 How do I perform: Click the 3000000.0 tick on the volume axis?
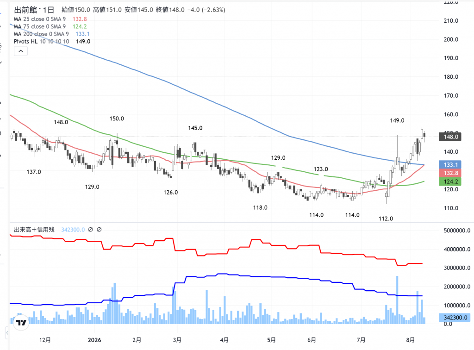coord(457,268)
